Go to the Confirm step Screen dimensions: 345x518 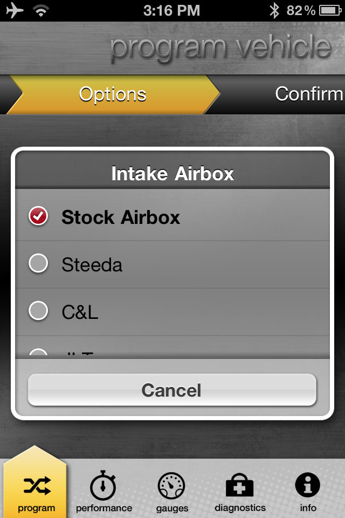[x=309, y=94]
